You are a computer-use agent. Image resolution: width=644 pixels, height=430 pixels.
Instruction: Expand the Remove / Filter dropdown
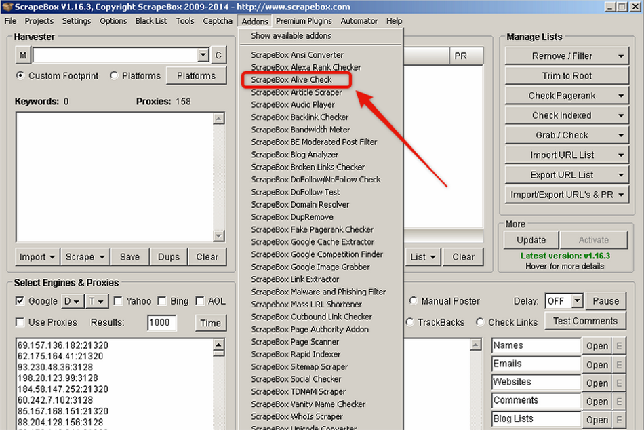(x=621, y=56)
